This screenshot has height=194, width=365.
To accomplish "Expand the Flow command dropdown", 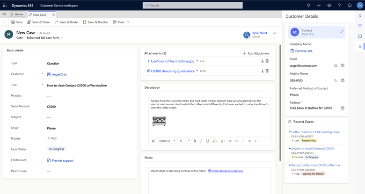I will [x=129, y=22].
